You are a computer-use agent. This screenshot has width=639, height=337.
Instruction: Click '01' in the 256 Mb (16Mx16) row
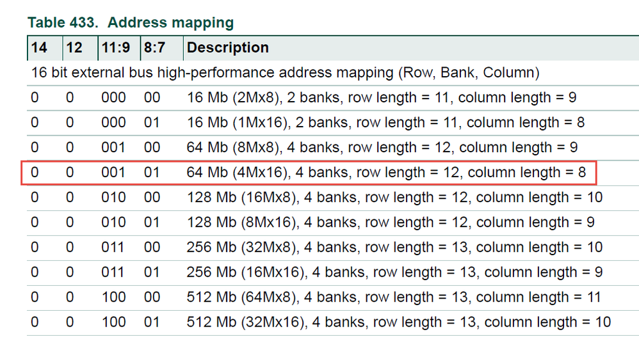(x=152, y=272)
